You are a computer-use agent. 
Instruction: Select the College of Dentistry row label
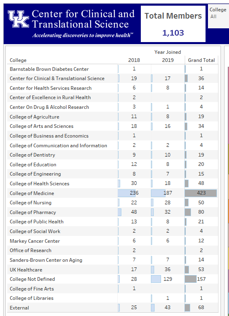pyautogui.click(x=32, y=155)
